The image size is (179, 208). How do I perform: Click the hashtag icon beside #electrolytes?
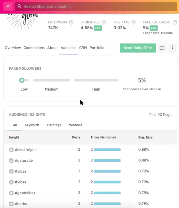(11, 150)
